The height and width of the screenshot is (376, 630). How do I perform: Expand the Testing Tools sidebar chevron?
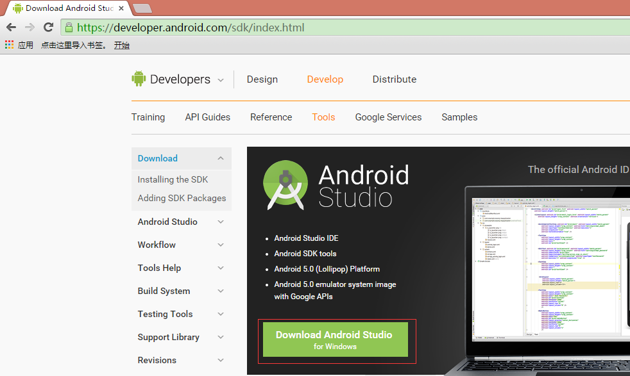[221, 315]
